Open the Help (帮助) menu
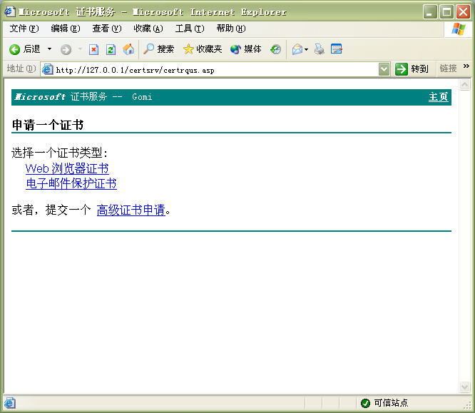The image size is (475, 413). coord(231,29)
